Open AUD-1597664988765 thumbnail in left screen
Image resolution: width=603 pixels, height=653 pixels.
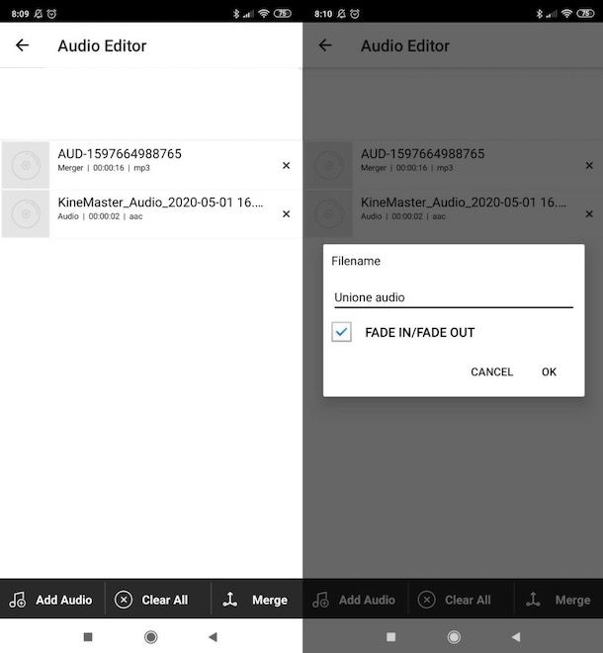coord(26,165)
